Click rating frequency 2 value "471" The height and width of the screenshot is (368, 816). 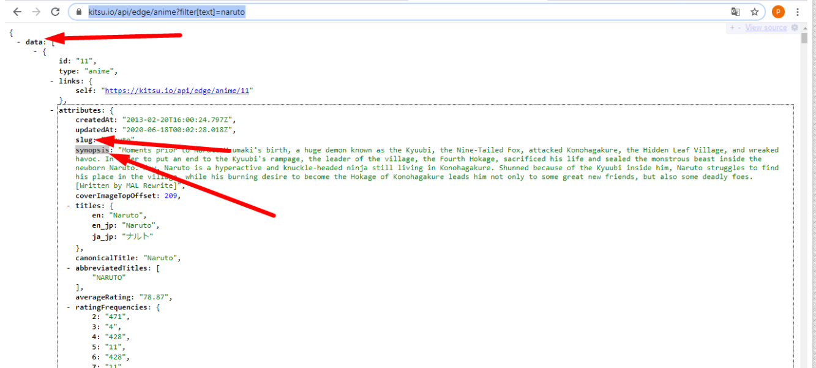click(115, 317)
